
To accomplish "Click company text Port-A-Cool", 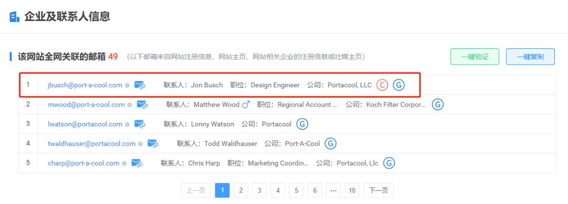I will pyautogui.click(x=302, y=144).
